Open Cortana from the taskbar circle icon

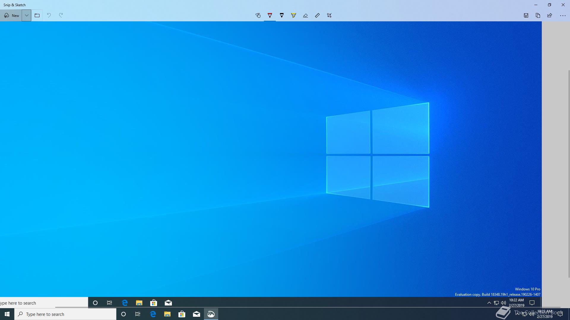123,314
